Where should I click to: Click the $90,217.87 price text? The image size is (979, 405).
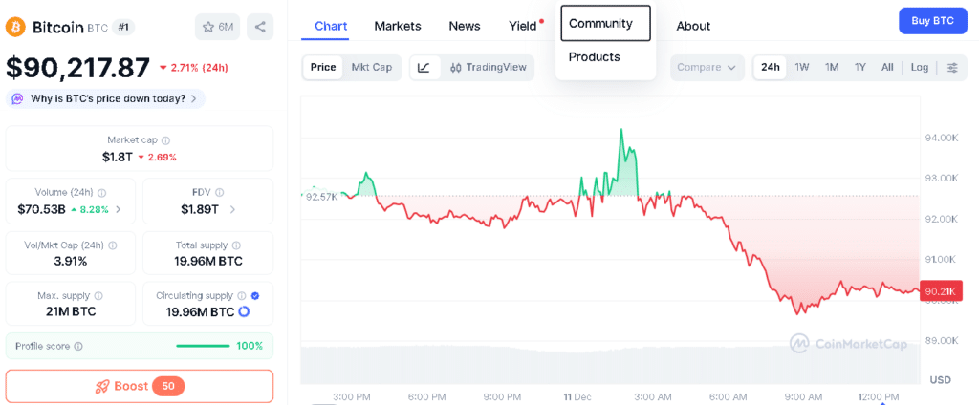tap(78, 68)
